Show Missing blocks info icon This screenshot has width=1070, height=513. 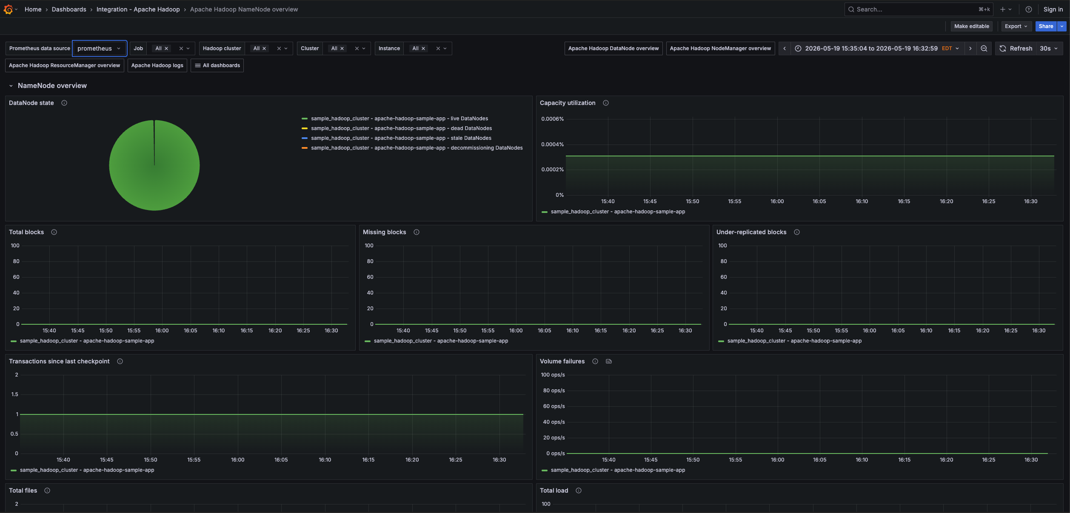point(417,232)
